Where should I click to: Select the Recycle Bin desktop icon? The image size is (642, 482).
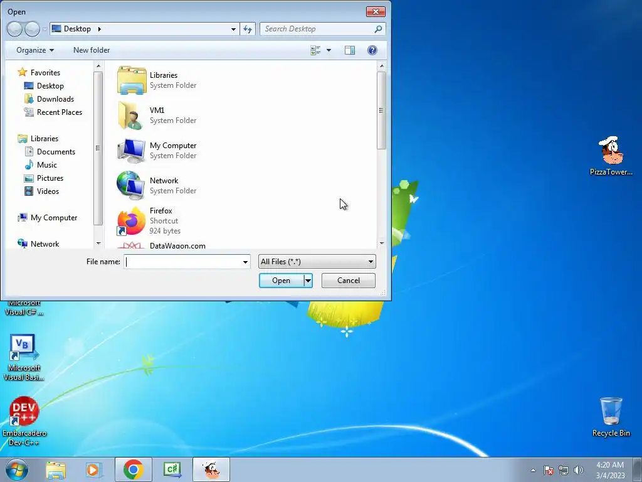(611, 417)
